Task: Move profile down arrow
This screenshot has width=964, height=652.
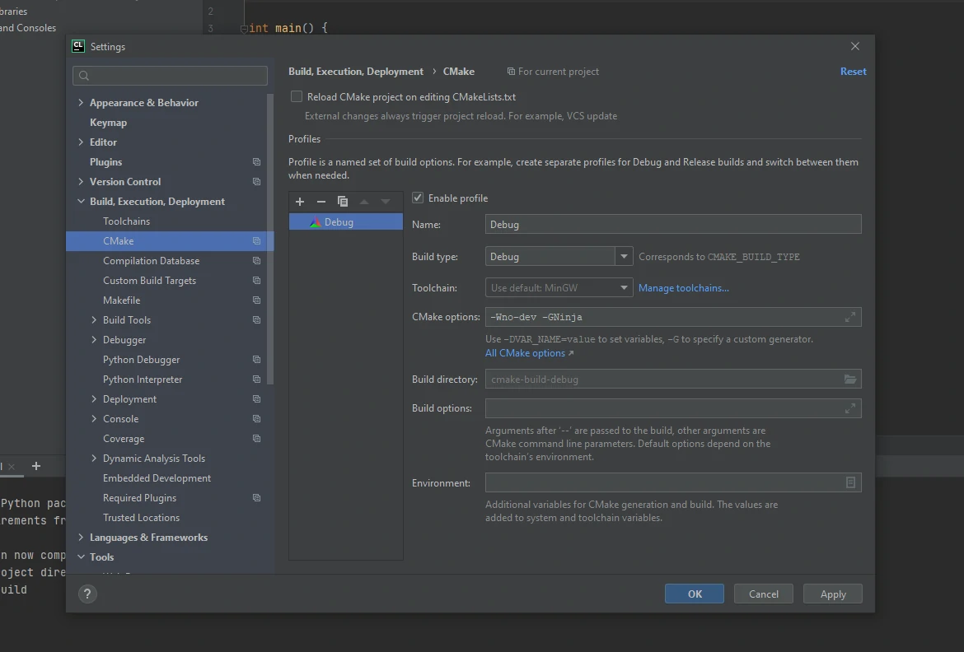Action: (386, 202)
